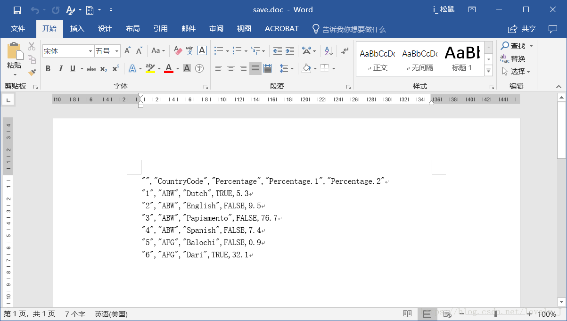
Task: Click the Redo icon in title bar
Action: [56, 10]
